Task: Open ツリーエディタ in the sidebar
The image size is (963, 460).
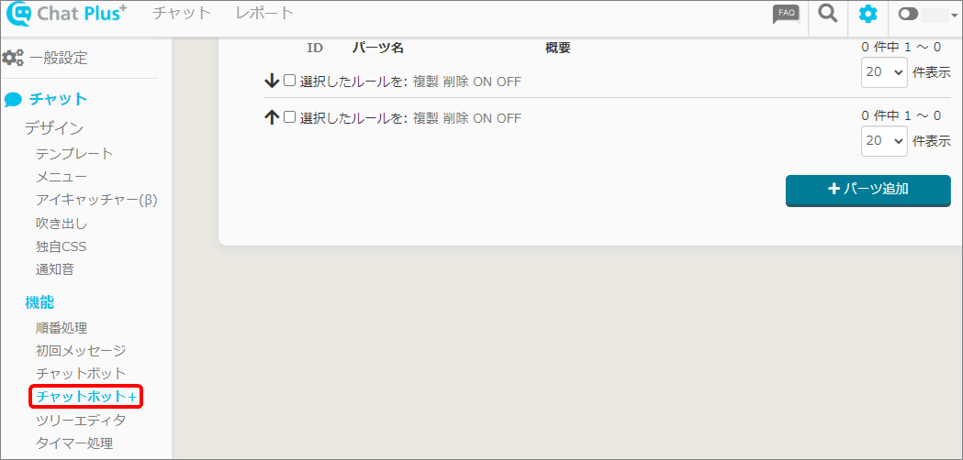Action: (x=81, y=421)
